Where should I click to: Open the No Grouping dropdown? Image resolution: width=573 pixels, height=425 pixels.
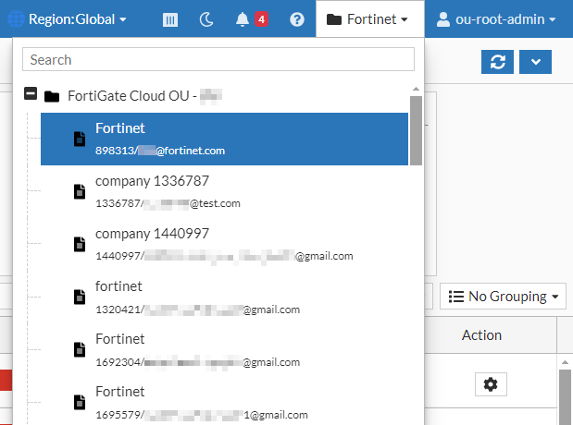pos(503,297)
